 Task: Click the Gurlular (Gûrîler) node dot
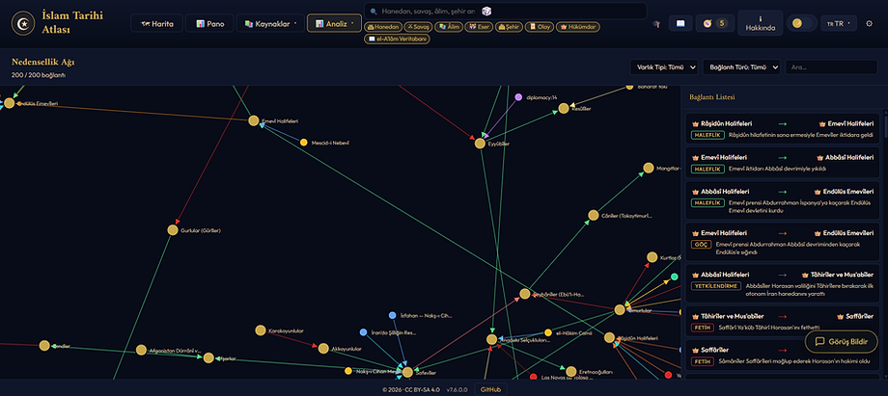pyautogui.click(x=173, y=230)
